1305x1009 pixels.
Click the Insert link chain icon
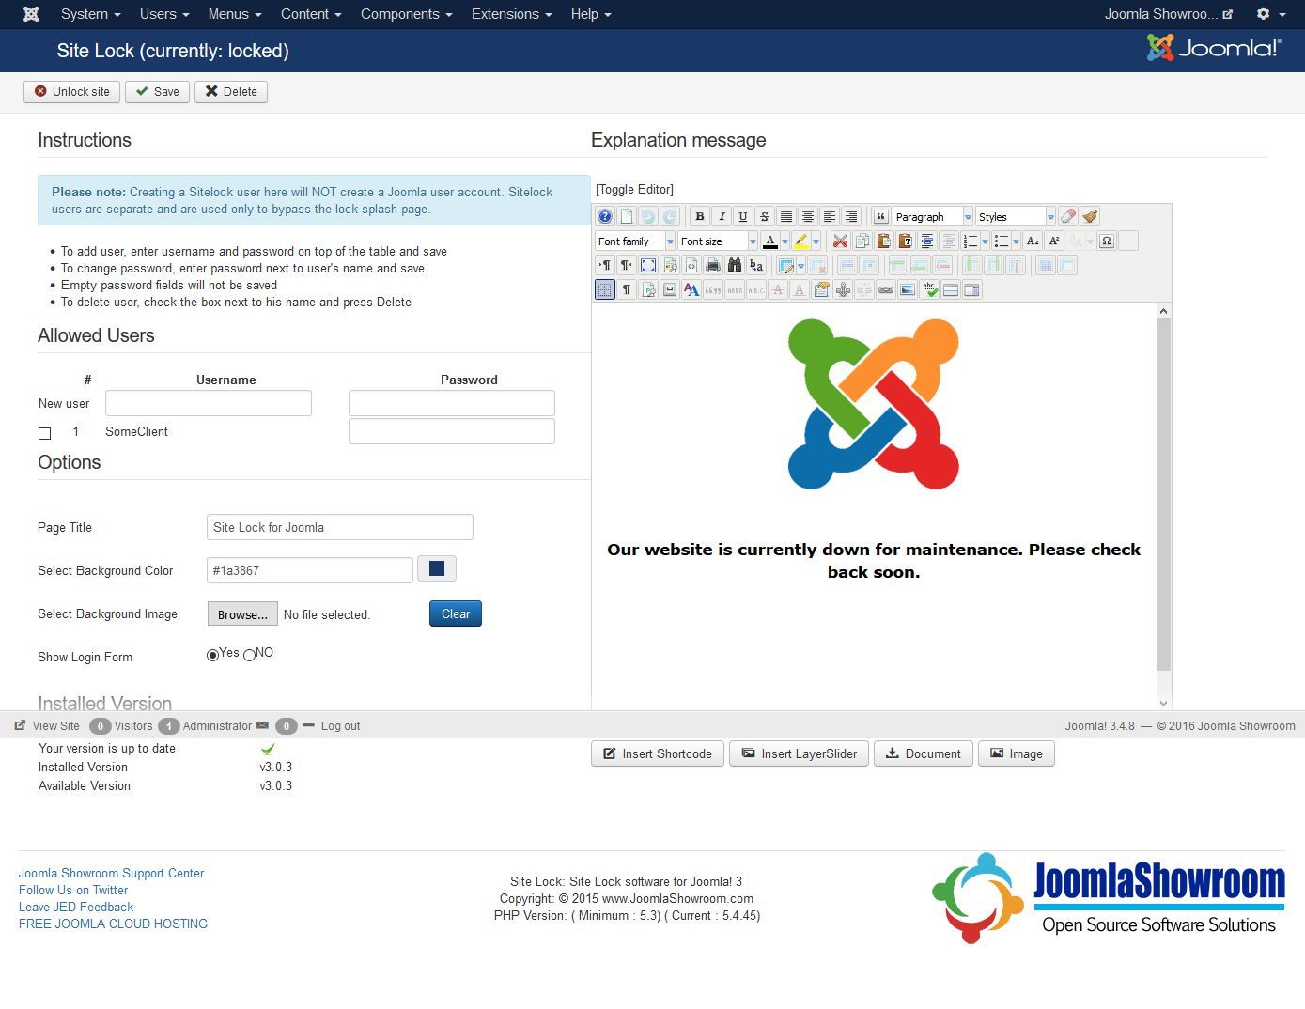886,290
